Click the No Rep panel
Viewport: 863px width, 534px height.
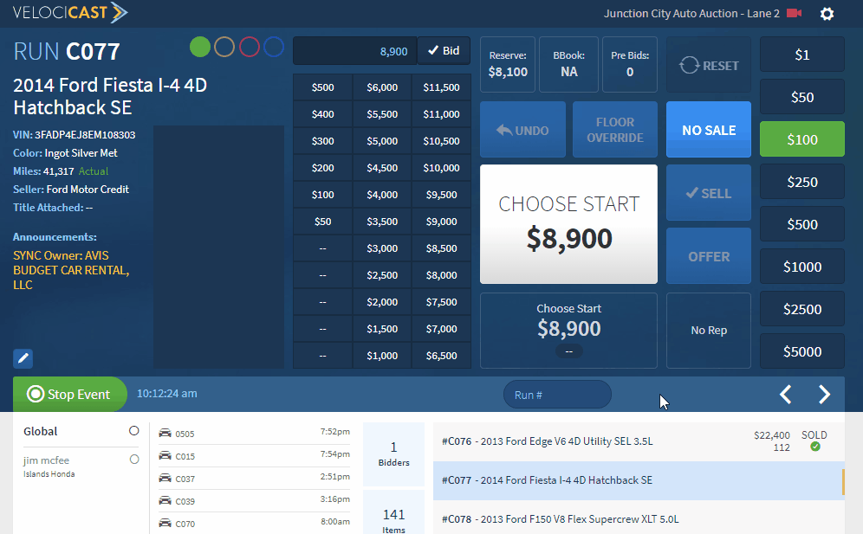point(709,331)
